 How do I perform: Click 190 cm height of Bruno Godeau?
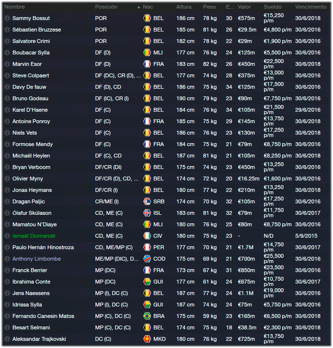click(185, 98)
